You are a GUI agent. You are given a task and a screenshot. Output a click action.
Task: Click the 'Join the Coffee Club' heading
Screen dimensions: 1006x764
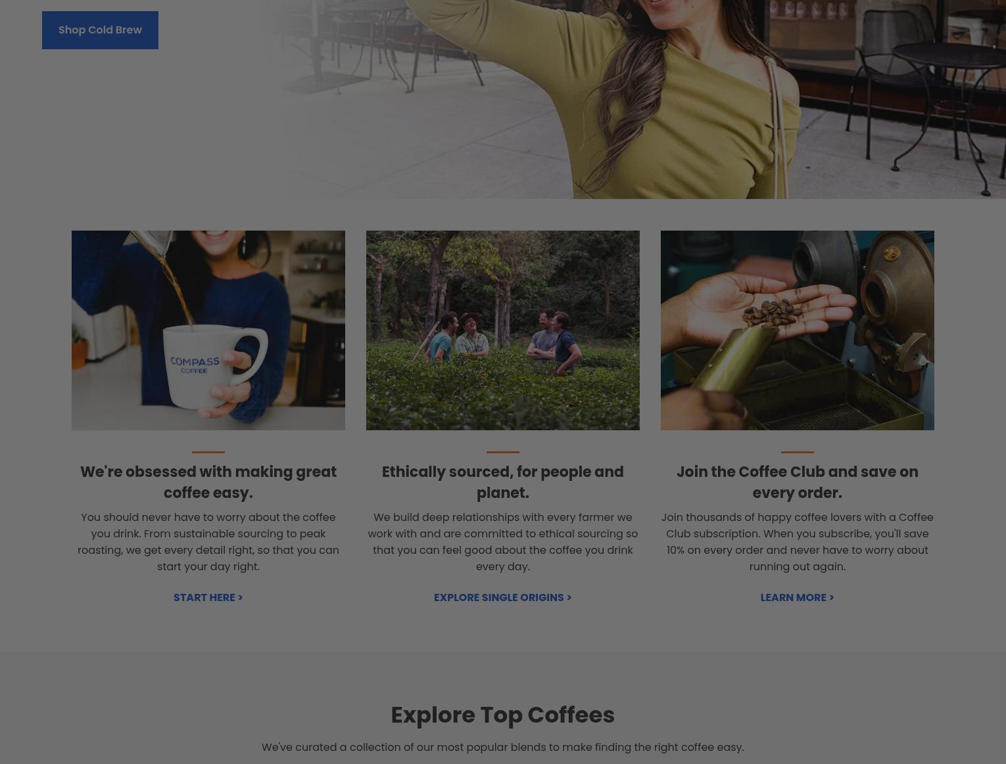pos(798,482)
